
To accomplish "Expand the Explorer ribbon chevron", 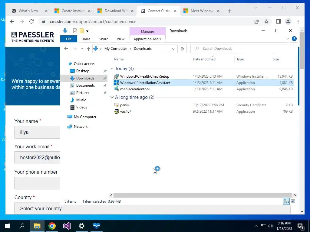I will pos(288,39).
